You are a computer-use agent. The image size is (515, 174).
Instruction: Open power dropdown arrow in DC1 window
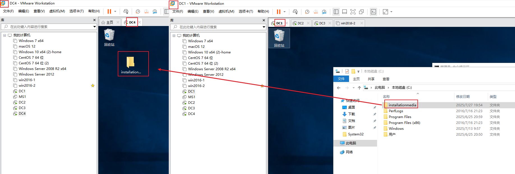285,12
